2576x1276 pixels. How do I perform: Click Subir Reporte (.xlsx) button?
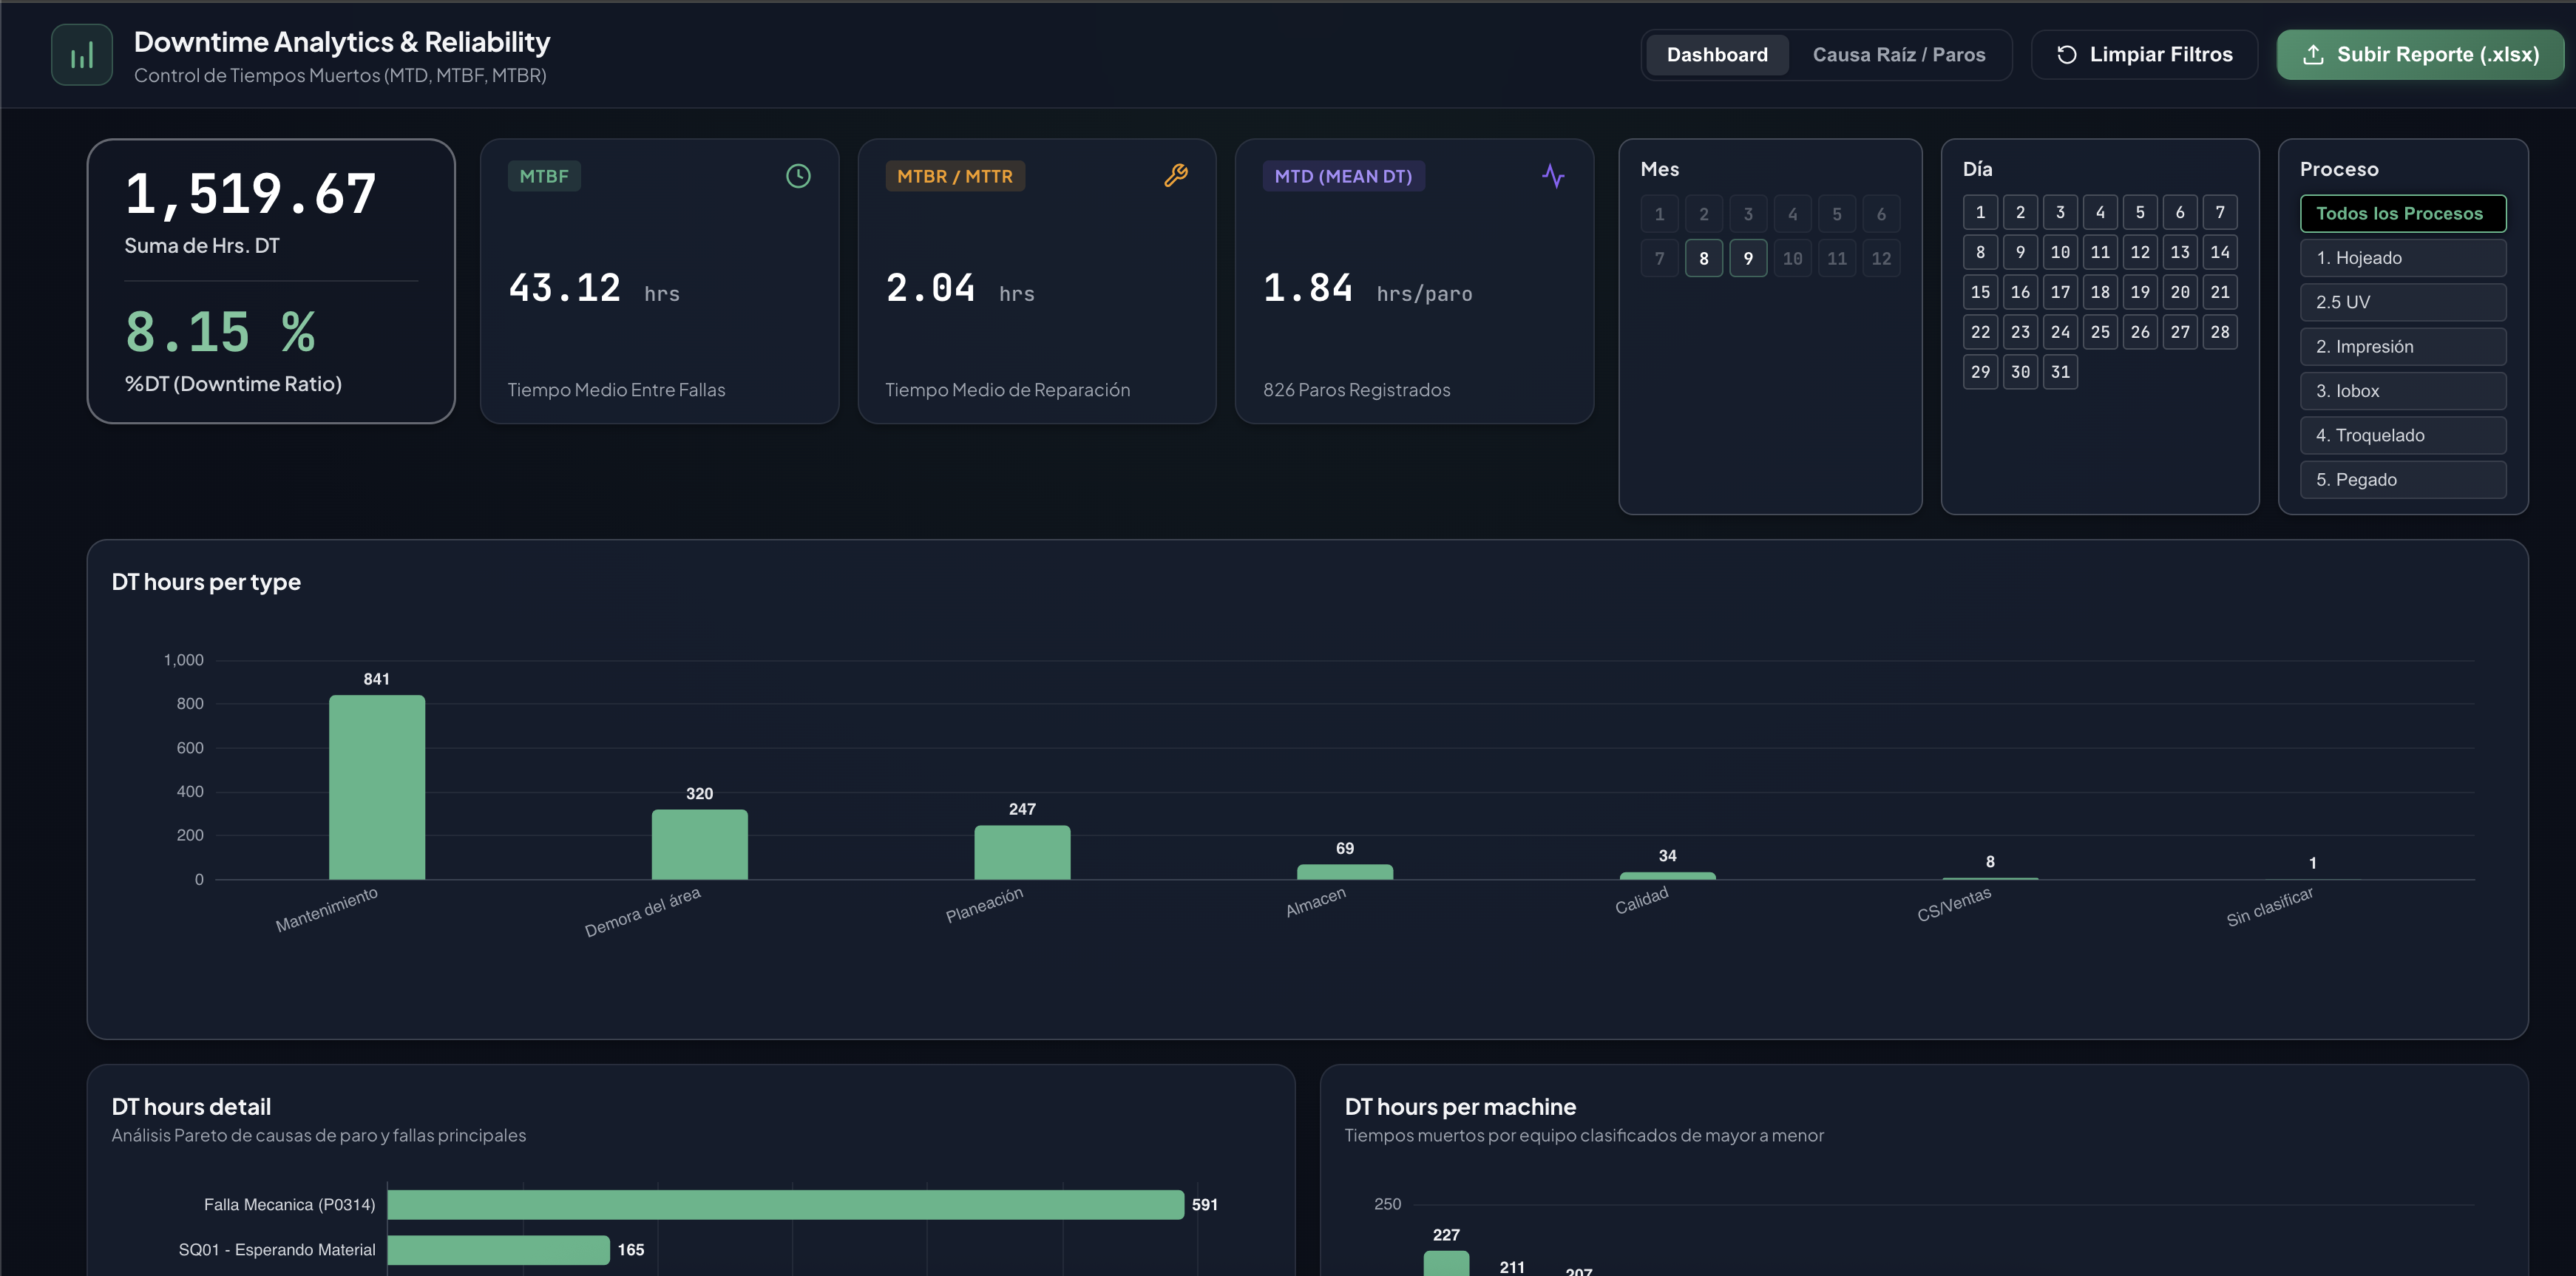pyautogui.click(x=2420, y=55)
